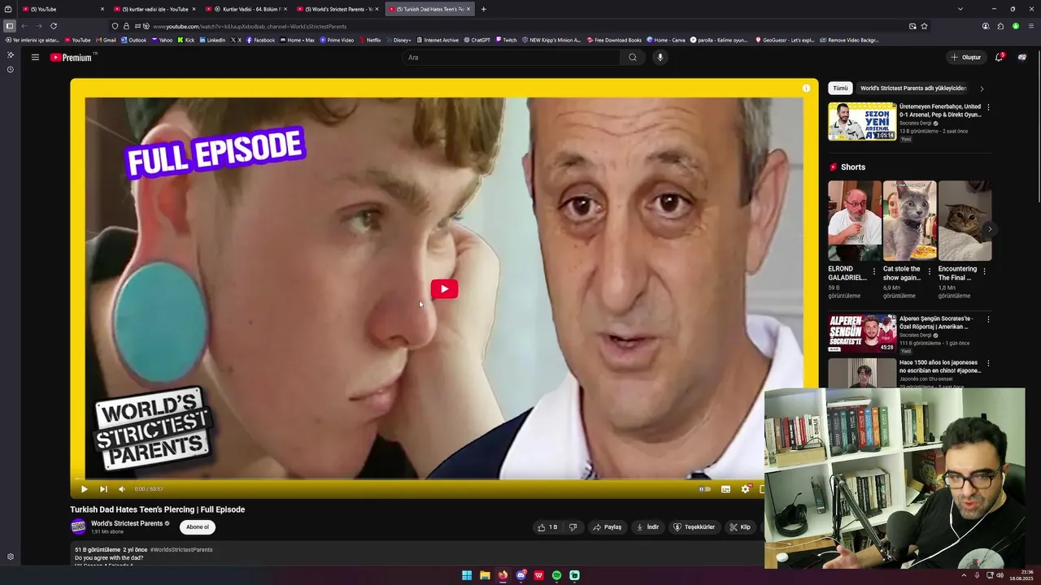Skip to the next video
Screen dimensions: 1041x585
pyautogui.click(x=103, y=489)
